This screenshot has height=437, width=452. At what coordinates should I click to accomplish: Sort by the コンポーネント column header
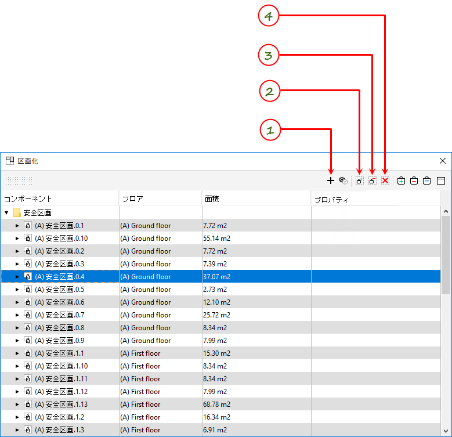(x=60, y=198)
